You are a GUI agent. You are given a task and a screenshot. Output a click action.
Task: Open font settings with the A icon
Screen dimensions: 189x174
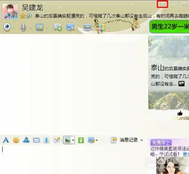pyautogui.click(x=6, y=140)
